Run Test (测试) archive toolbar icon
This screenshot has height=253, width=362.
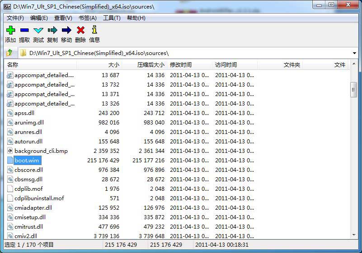pyautogui.click(x=38, y=30)
